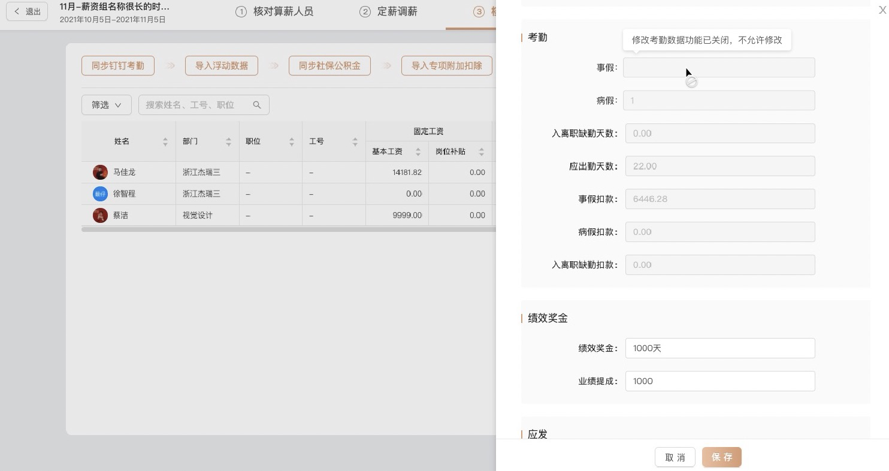Open step 2 定薪调薪
This screenshot has width=889, height=471.
click(388, 11)
